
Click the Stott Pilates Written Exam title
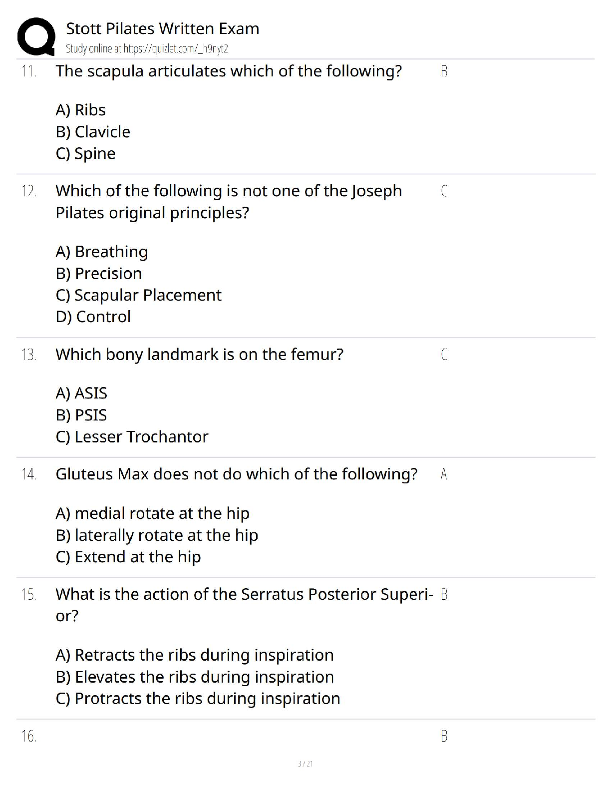coord(162,28)
